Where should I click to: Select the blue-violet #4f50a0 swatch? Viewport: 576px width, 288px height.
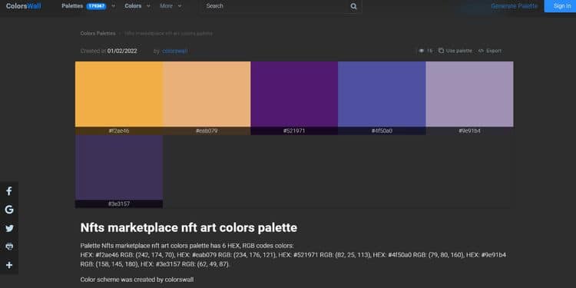point(382,94)
